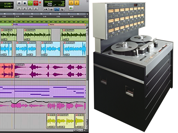Click the green left-arrow button
Image resolution: width=178 pixels, height=133 pixels.
71,8
